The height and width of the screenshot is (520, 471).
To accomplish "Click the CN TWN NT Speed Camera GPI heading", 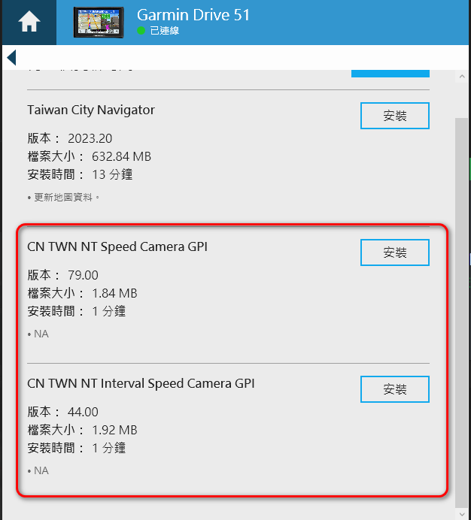I will coord(117,246).
